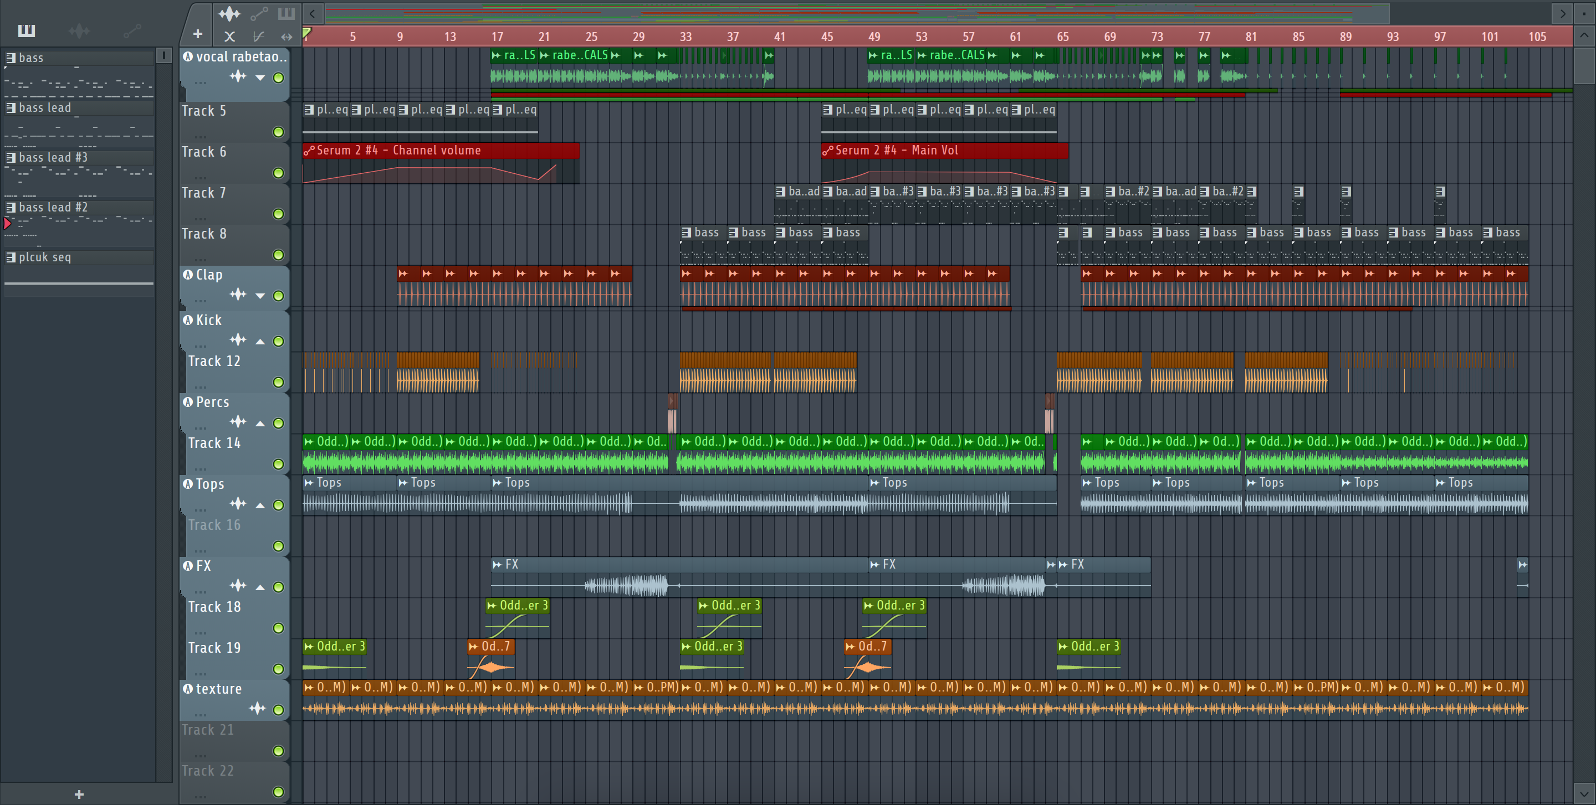Click the X crossfade icon in playlist toolbar
The image size is (1596, 805).
tap(229, 37)
